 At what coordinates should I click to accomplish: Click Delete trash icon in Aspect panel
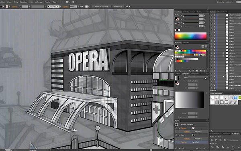(204, 148)
